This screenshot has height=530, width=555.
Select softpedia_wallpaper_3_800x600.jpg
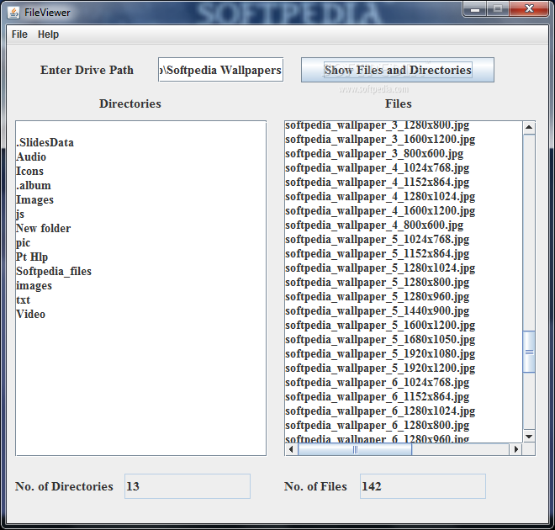click(x=374, y=153)
